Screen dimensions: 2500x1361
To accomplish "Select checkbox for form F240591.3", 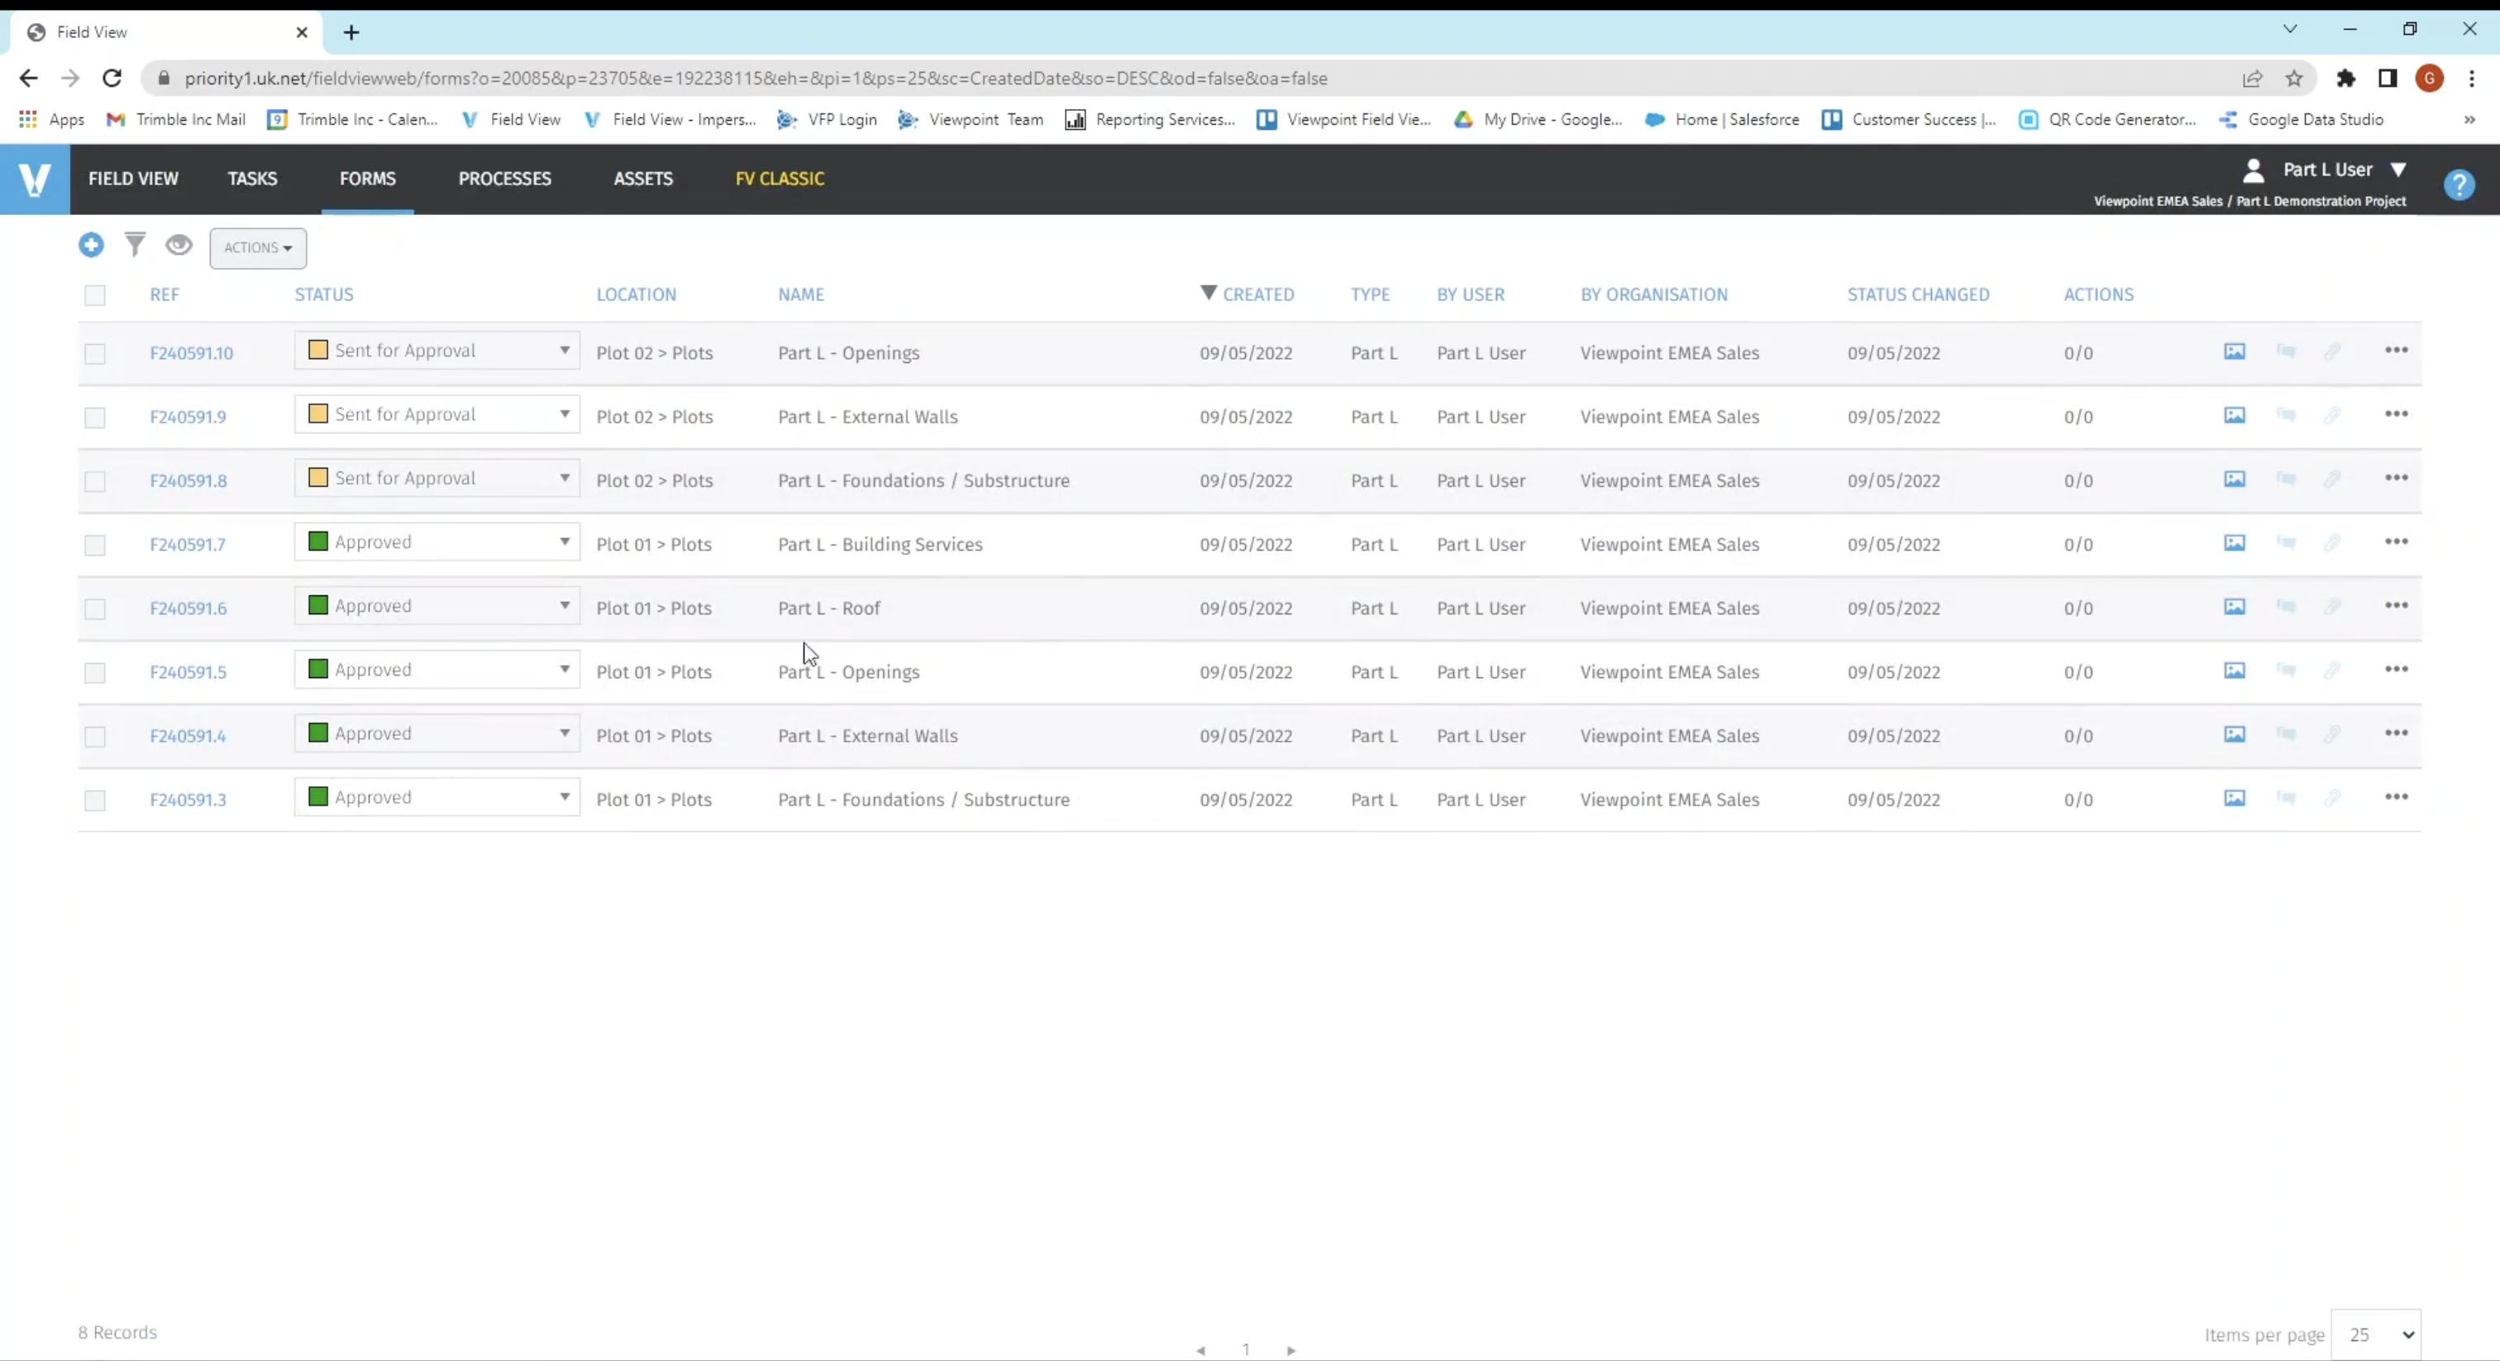I will pyautogui.click(x=95, y=801).
